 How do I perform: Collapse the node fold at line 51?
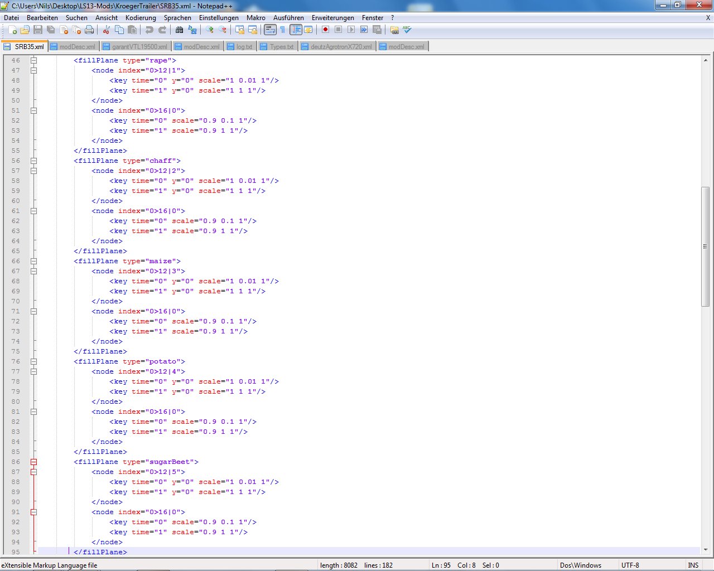33,110
